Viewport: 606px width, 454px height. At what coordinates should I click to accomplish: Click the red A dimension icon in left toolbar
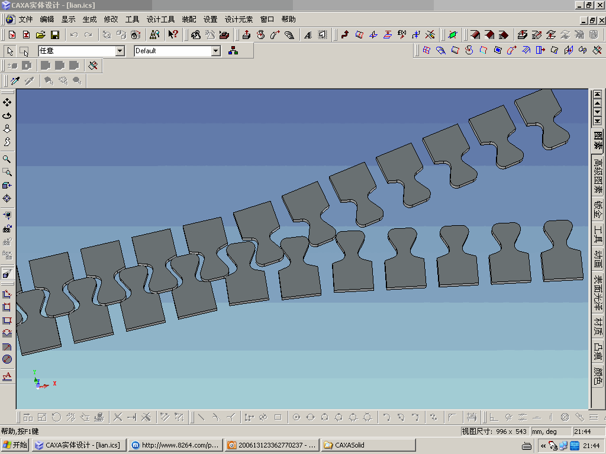(x=7, y=377)
